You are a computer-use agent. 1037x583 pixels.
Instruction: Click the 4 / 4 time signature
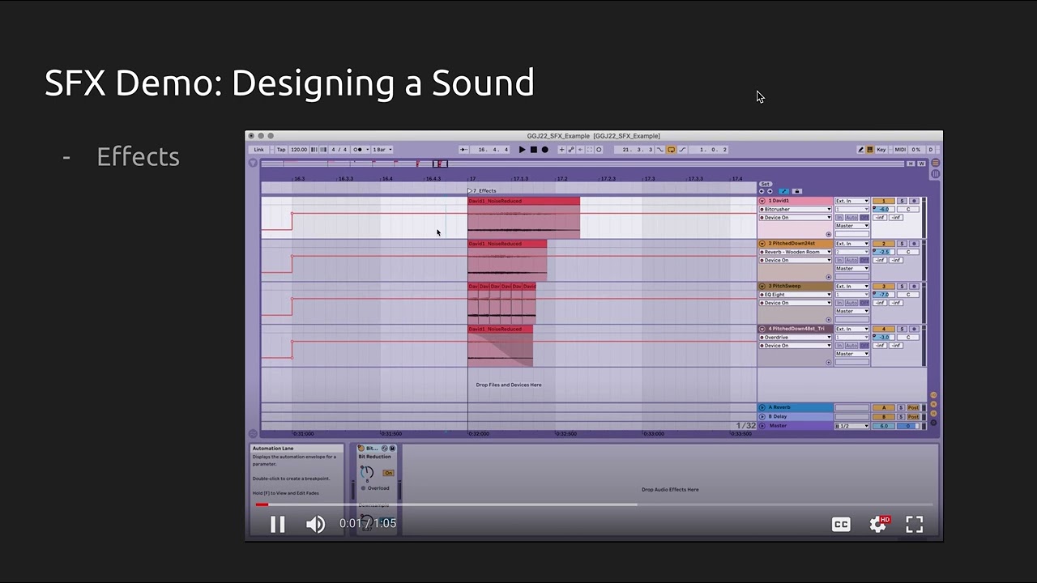339,150
